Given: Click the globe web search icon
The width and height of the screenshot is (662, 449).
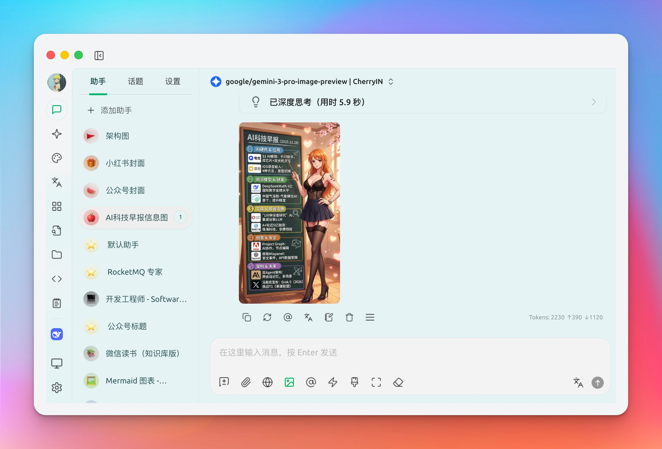Looking at the screenshot, I should point(268,383).
